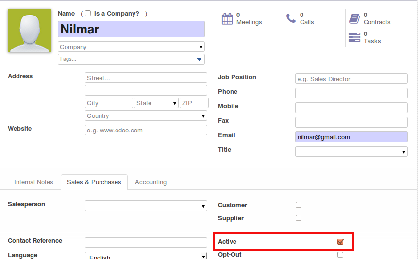Enable the Customer checkbox
Image resolution: width=418 pixels, height=262 pixels.
(x=299, y=205)
